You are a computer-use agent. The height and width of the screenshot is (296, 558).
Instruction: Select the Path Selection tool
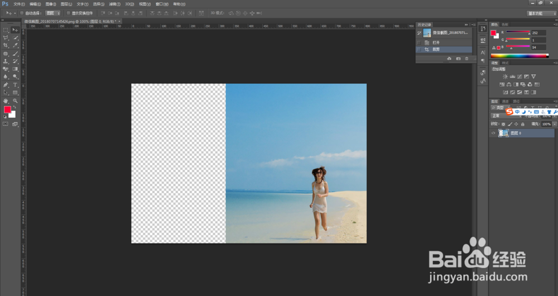[6, 93]
